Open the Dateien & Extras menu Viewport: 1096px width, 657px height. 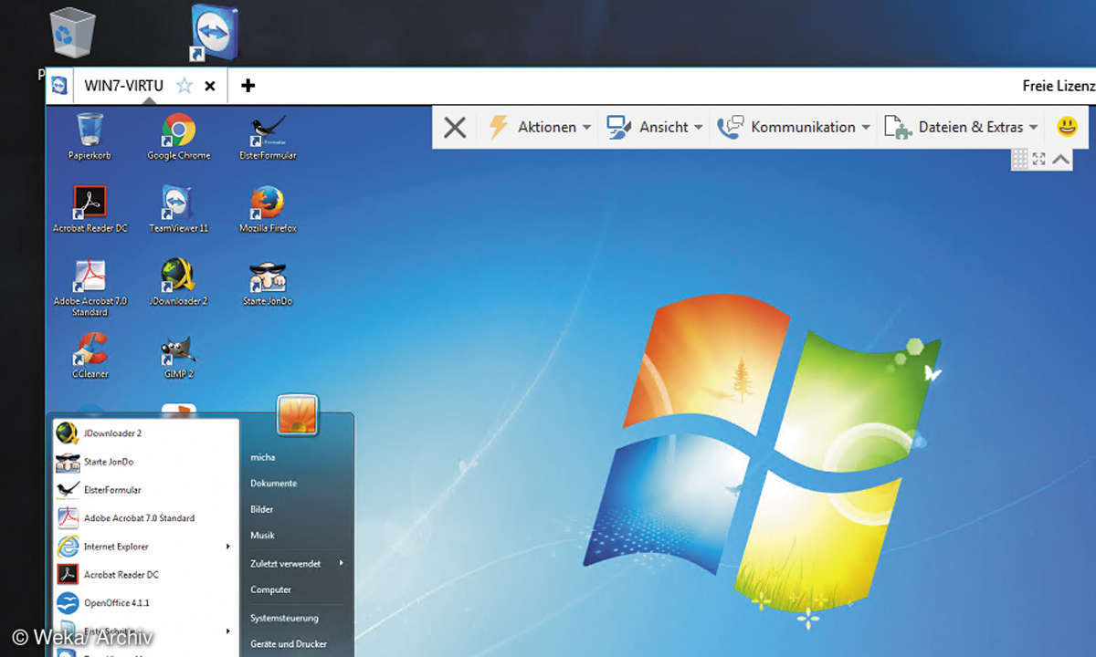[x=970, y=127]
